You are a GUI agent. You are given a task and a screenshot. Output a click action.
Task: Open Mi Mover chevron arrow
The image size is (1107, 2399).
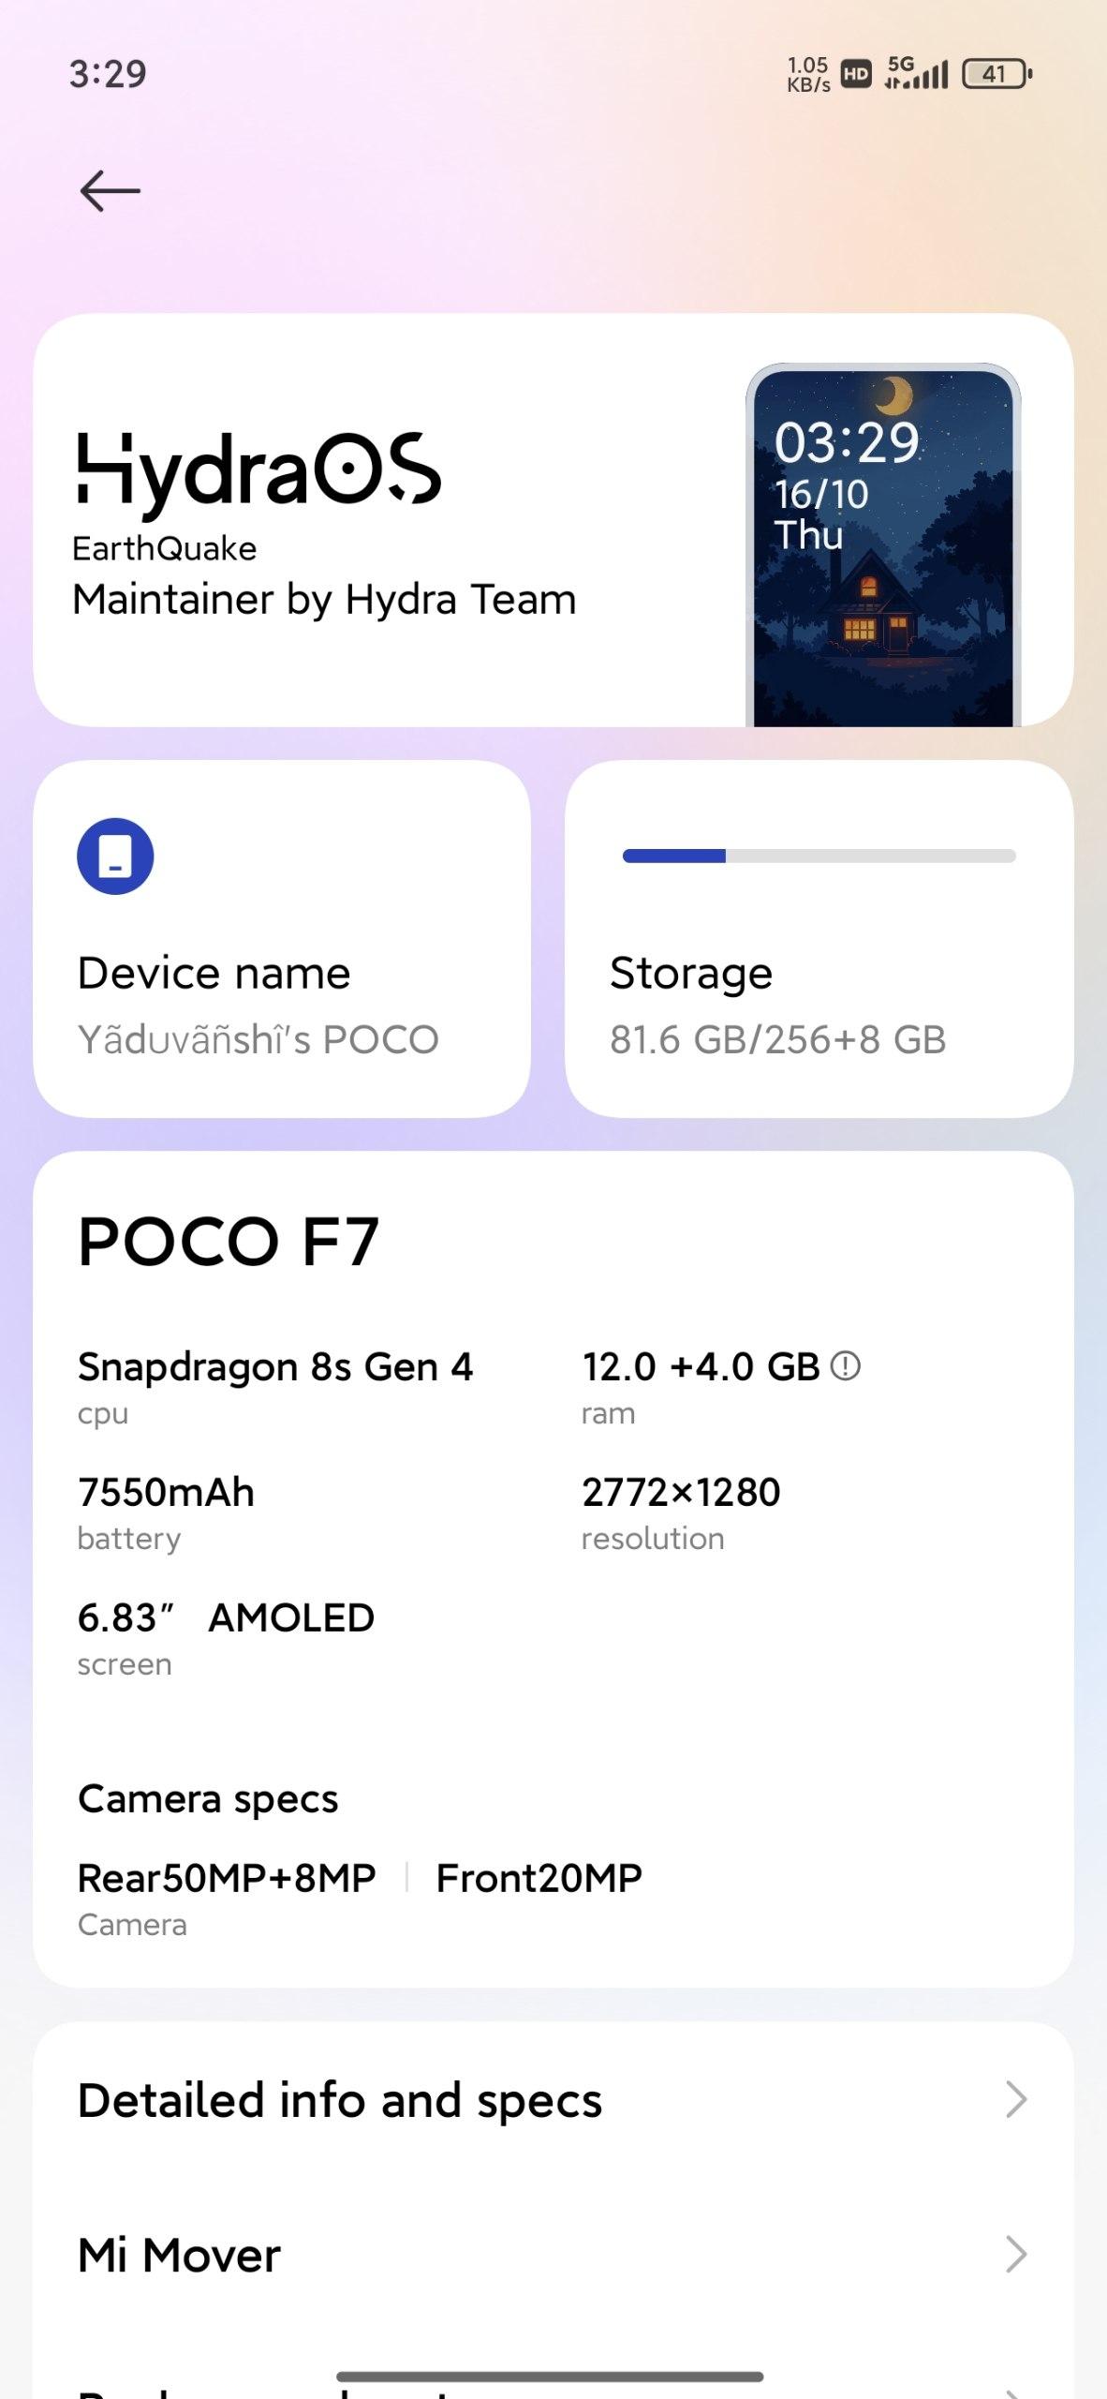point(1016,2255)
